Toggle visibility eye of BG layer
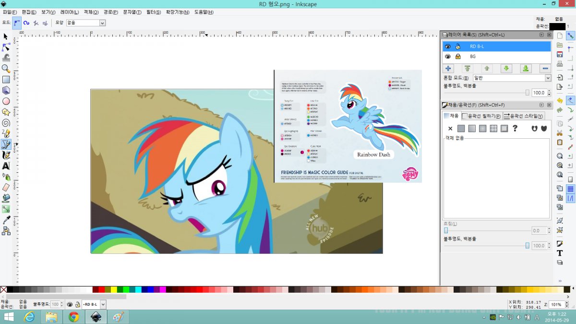This screenshot has height=324, width=576. pos(448,57)
